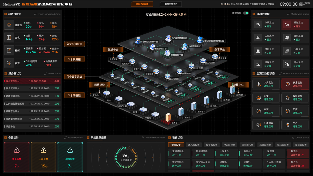Select the 全部设备 filter button

coord(176,145)
